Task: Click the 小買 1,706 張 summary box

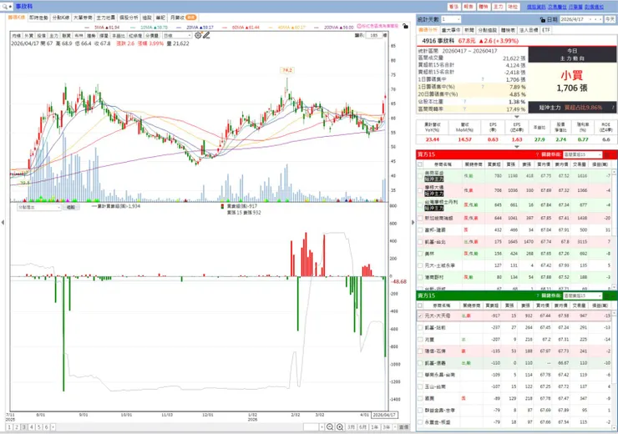Action: 572,82
